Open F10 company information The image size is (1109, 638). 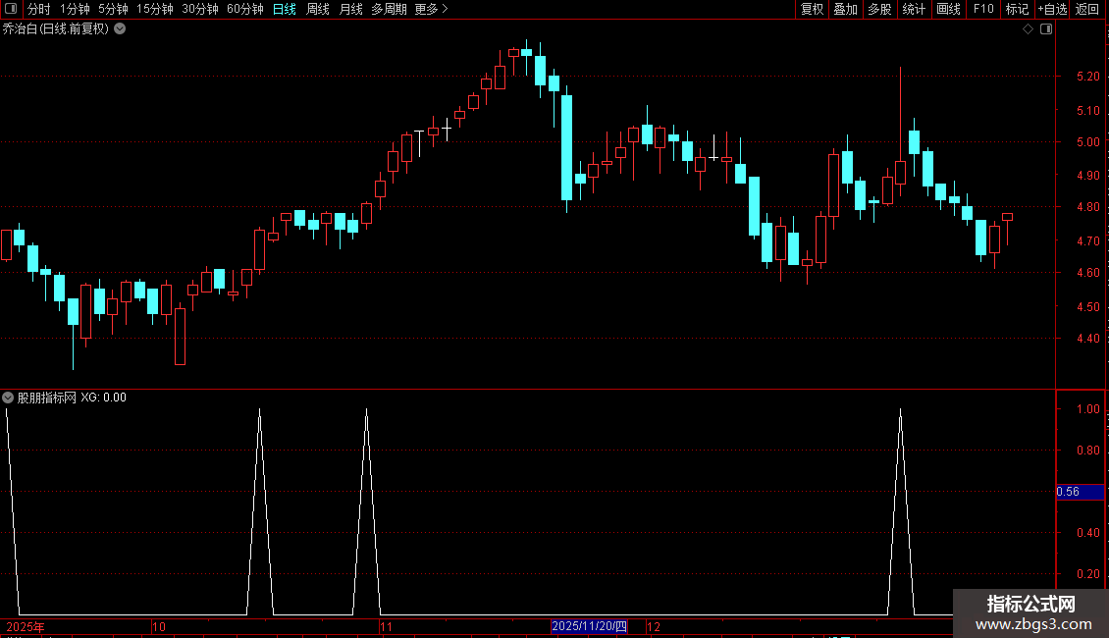point(983,9)
